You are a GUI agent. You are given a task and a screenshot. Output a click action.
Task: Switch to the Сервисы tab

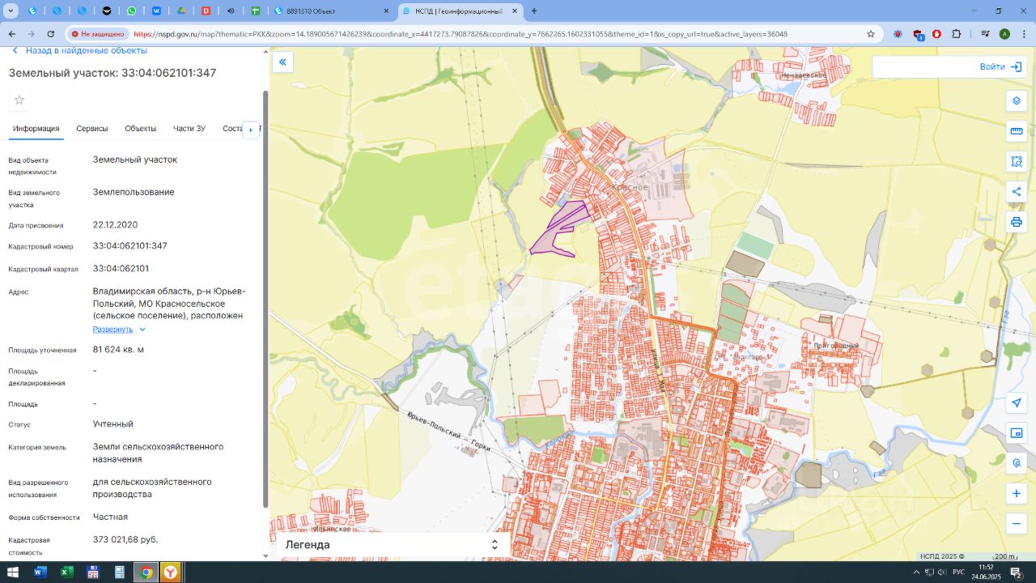pos(92,129)
